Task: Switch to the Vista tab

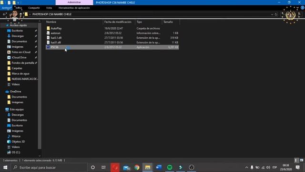Action: point(49,8)
